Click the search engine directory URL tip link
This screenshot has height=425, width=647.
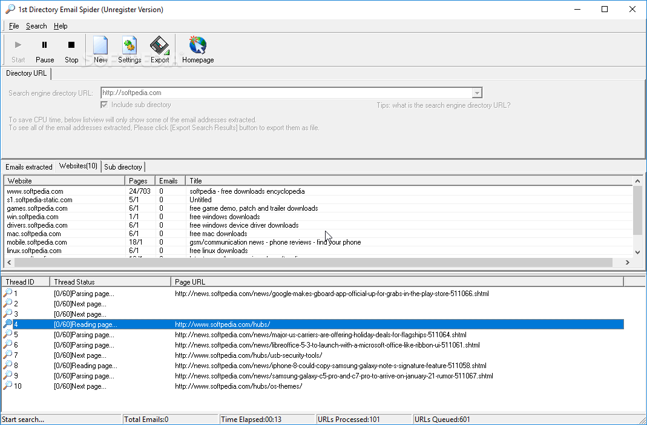(444, 105)
